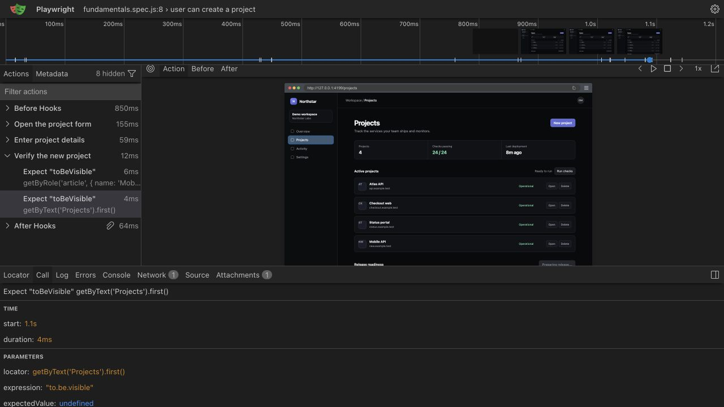Viewport: 724px width, 407px height.
Task: Click the Workspace breadcrumb link
Action: (354, 100)
